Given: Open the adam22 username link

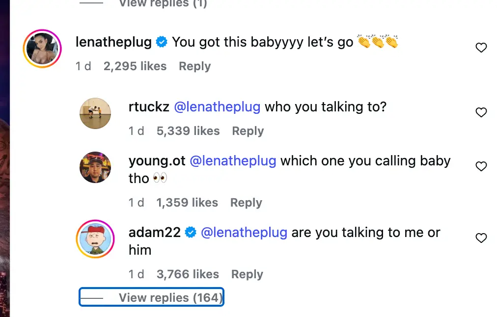Looking at the screenshot, I should pyautogui.click(x=155, y=232).
